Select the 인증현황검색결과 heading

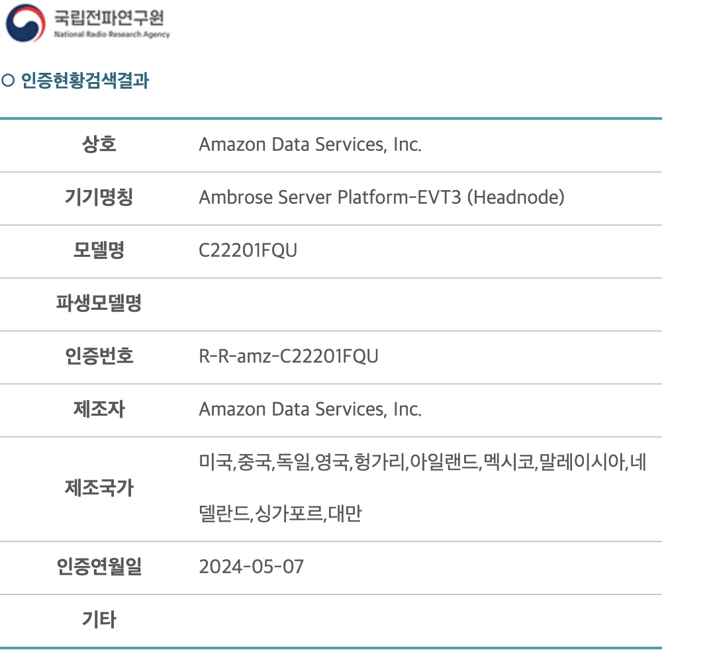pyautogui.click(x=85, y=80)
